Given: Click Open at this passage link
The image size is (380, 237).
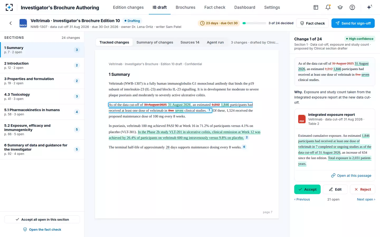Looking at the screenshot, I should [351, 176].
